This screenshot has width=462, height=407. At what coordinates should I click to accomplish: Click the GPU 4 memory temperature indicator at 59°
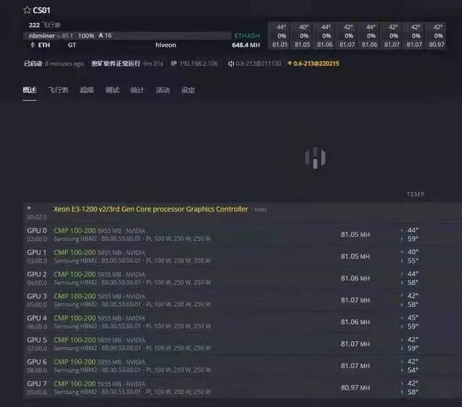coord(409,326)
